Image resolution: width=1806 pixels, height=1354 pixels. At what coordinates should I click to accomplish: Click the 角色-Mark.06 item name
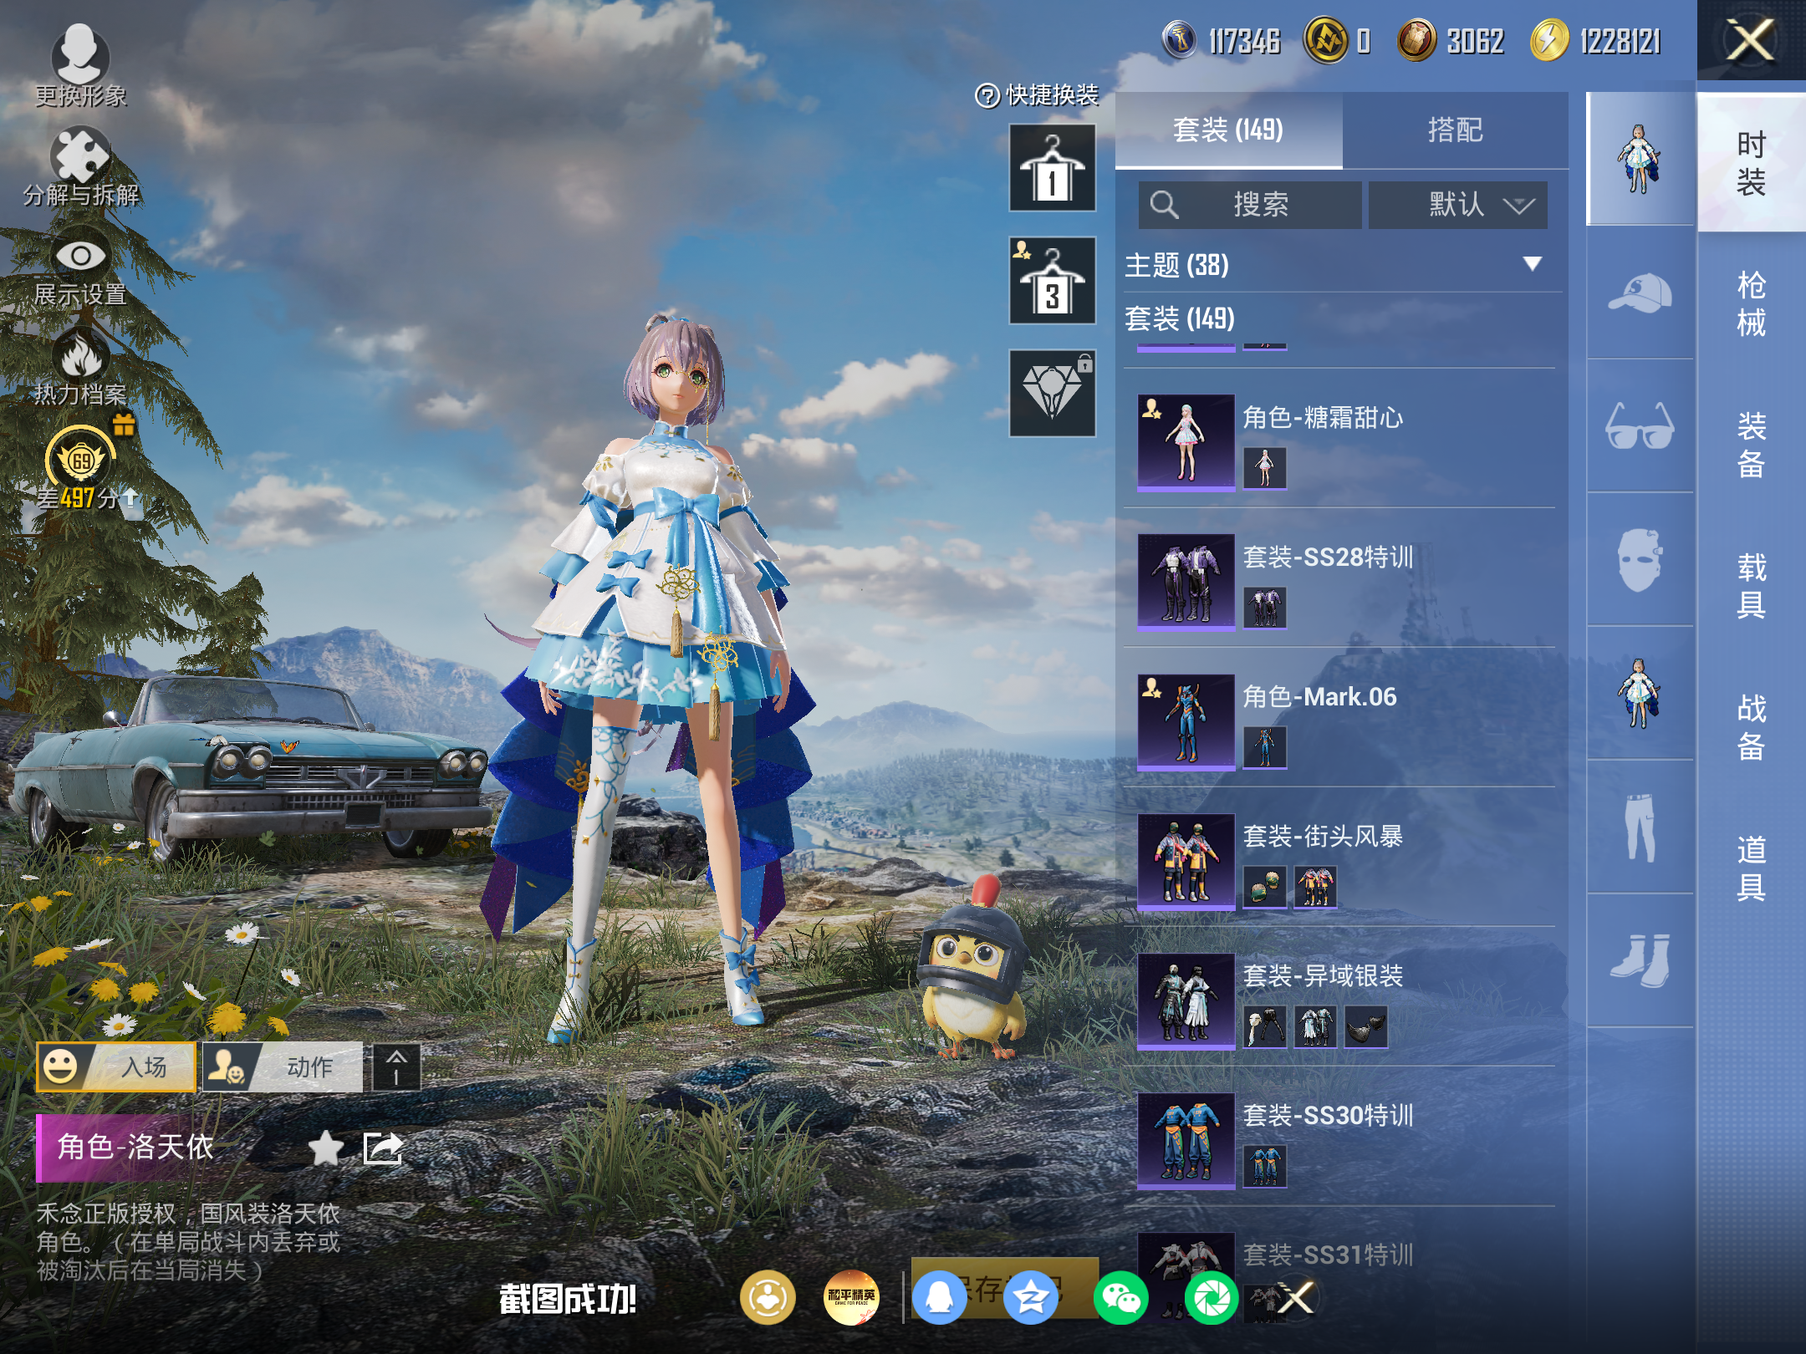tap(1319, 696)
